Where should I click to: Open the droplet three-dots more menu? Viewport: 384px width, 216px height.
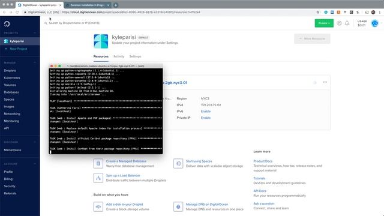(x=325, y=82)
